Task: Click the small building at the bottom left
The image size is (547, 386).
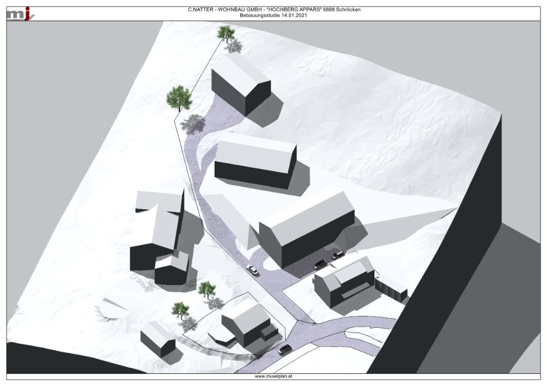Action: click(x=158, y=338)
